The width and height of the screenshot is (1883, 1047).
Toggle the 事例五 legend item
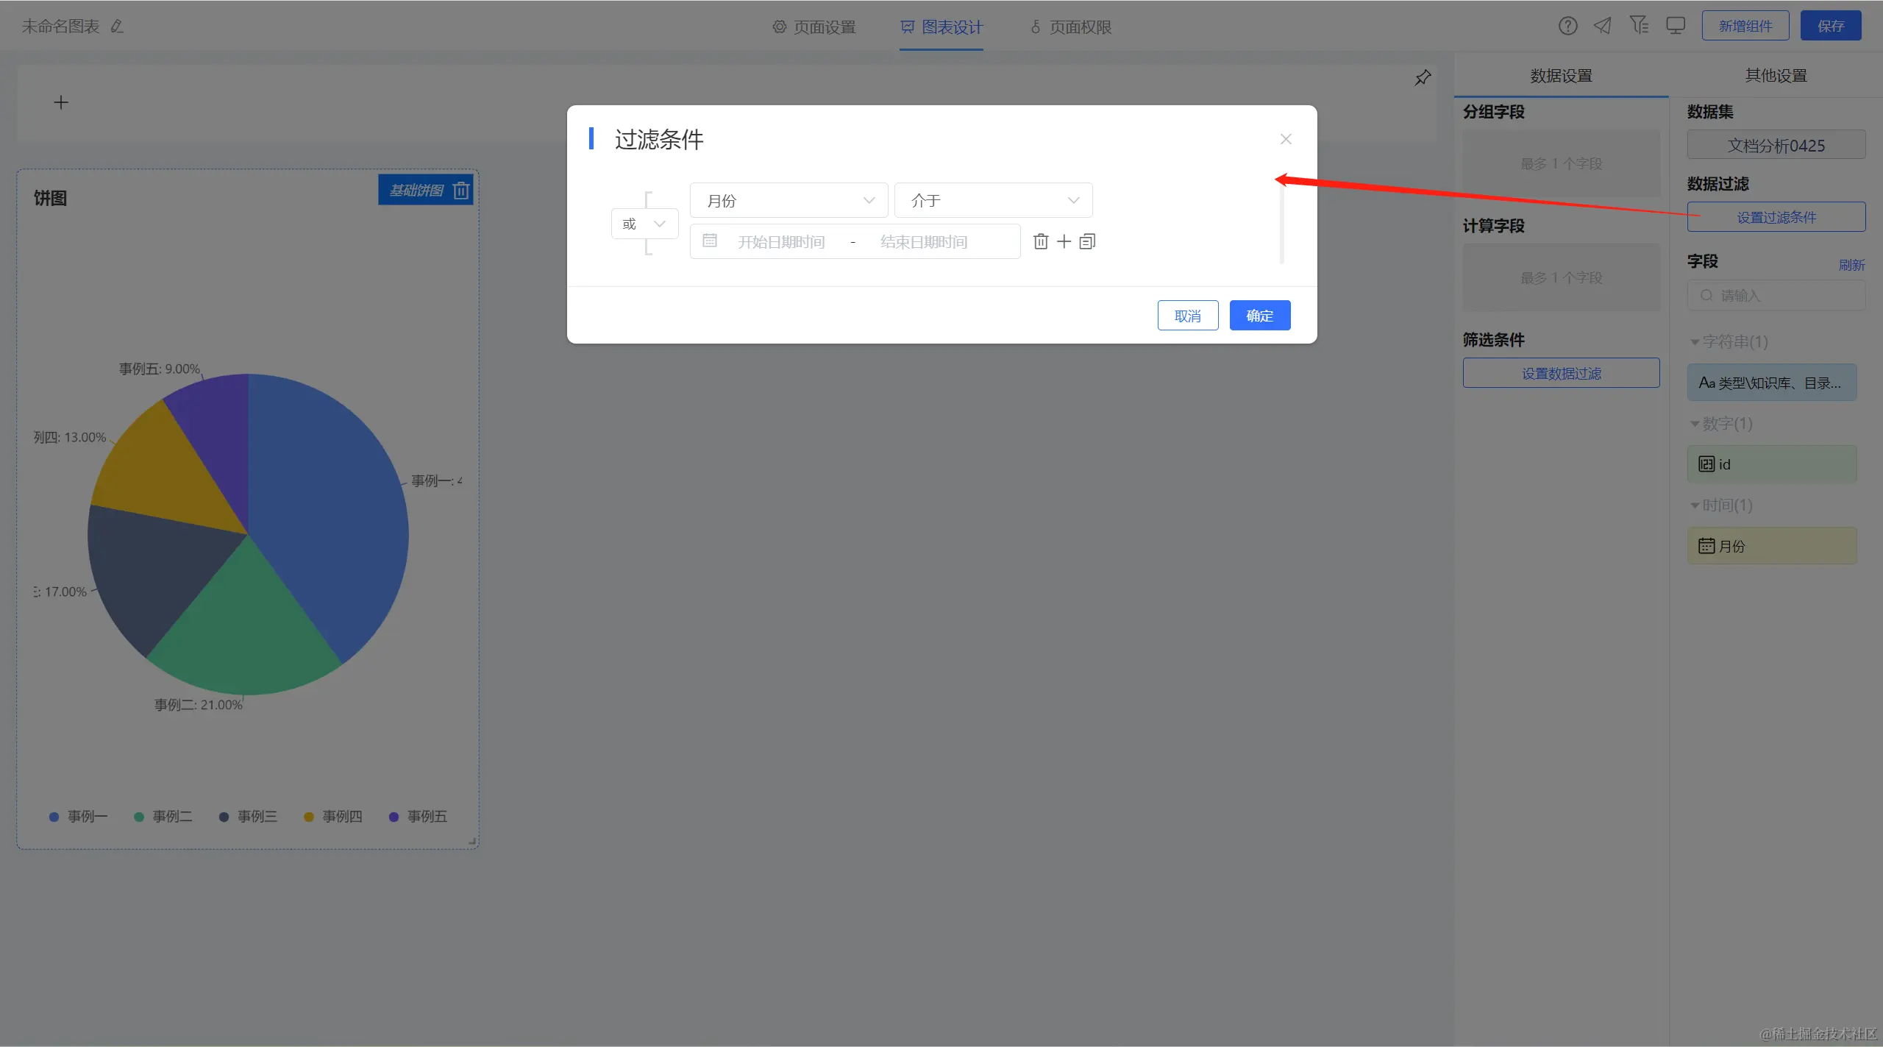tap(418, 817)
